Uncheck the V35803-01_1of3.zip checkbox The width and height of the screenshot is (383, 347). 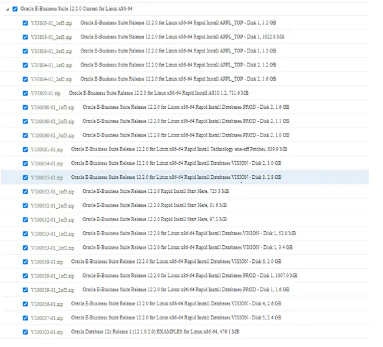(x=25, y=23)
